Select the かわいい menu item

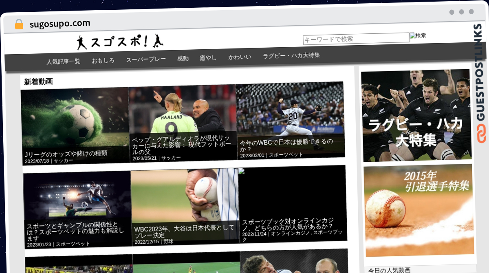point(239,57)
